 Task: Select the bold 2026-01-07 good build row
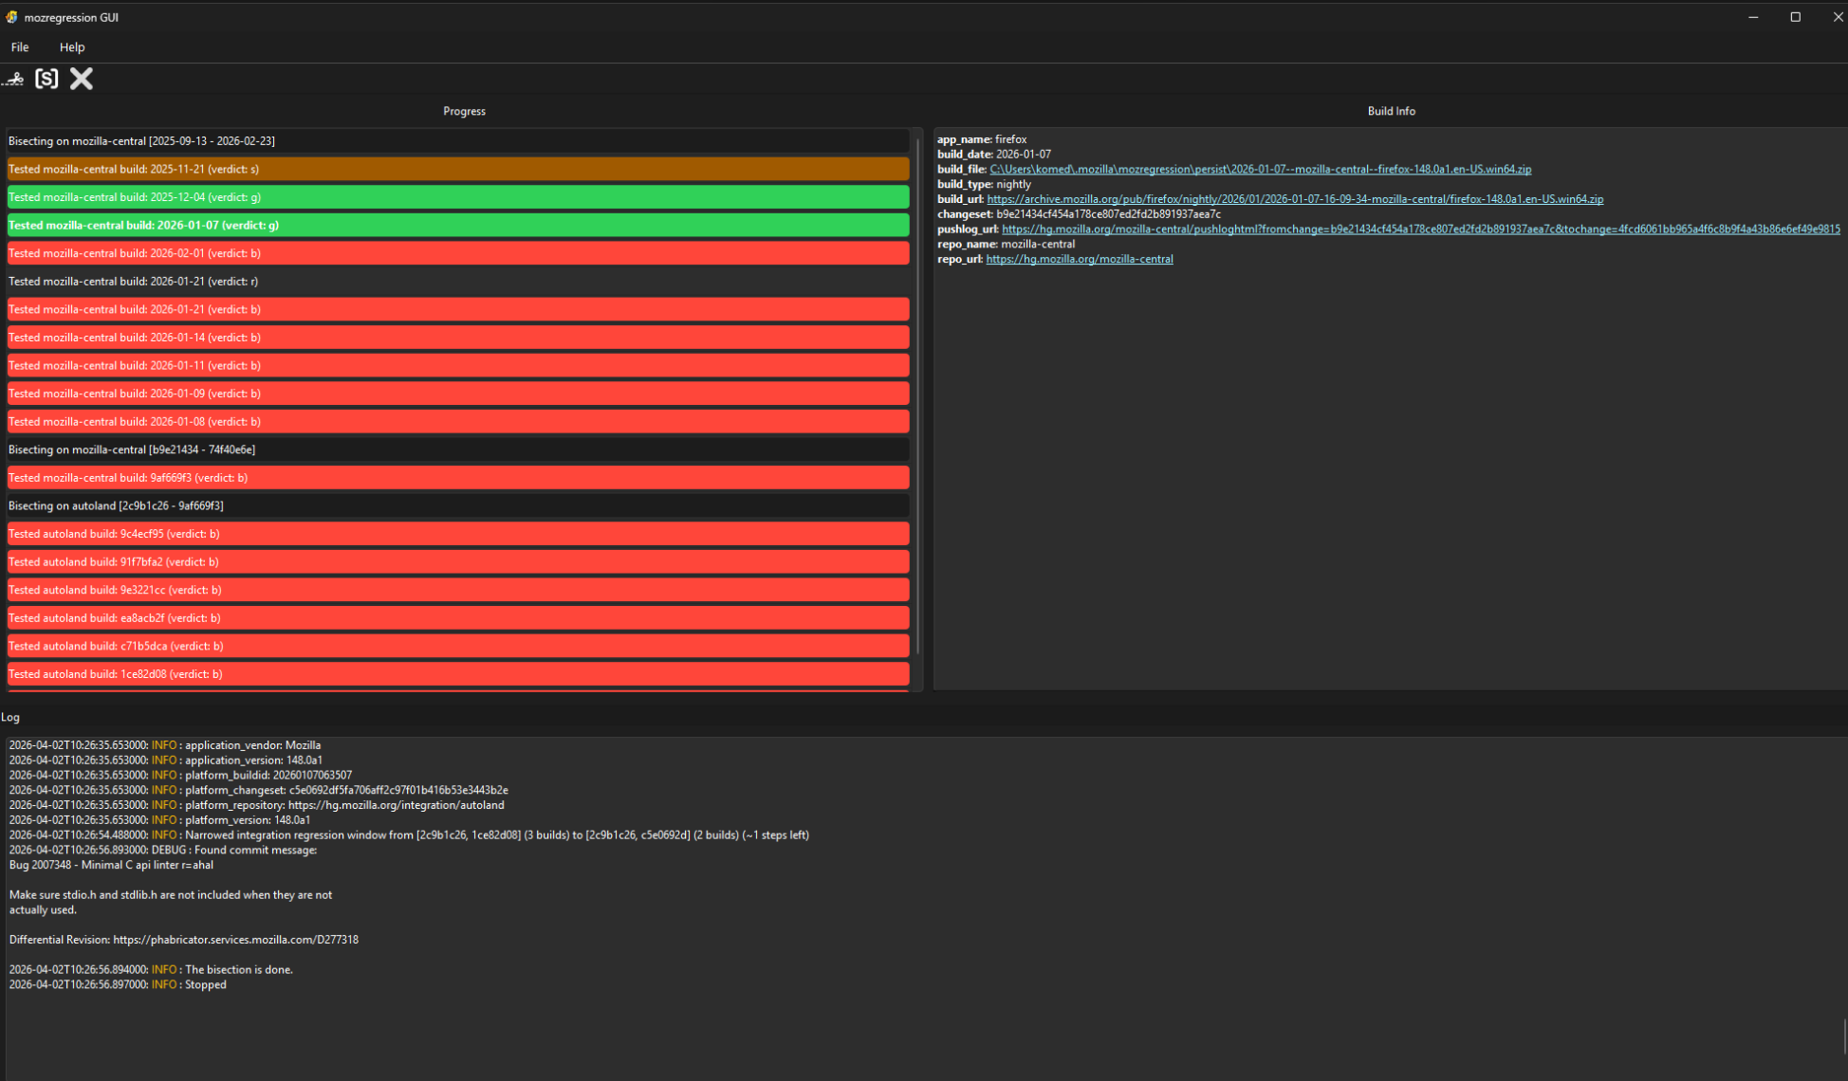point(458,225)
